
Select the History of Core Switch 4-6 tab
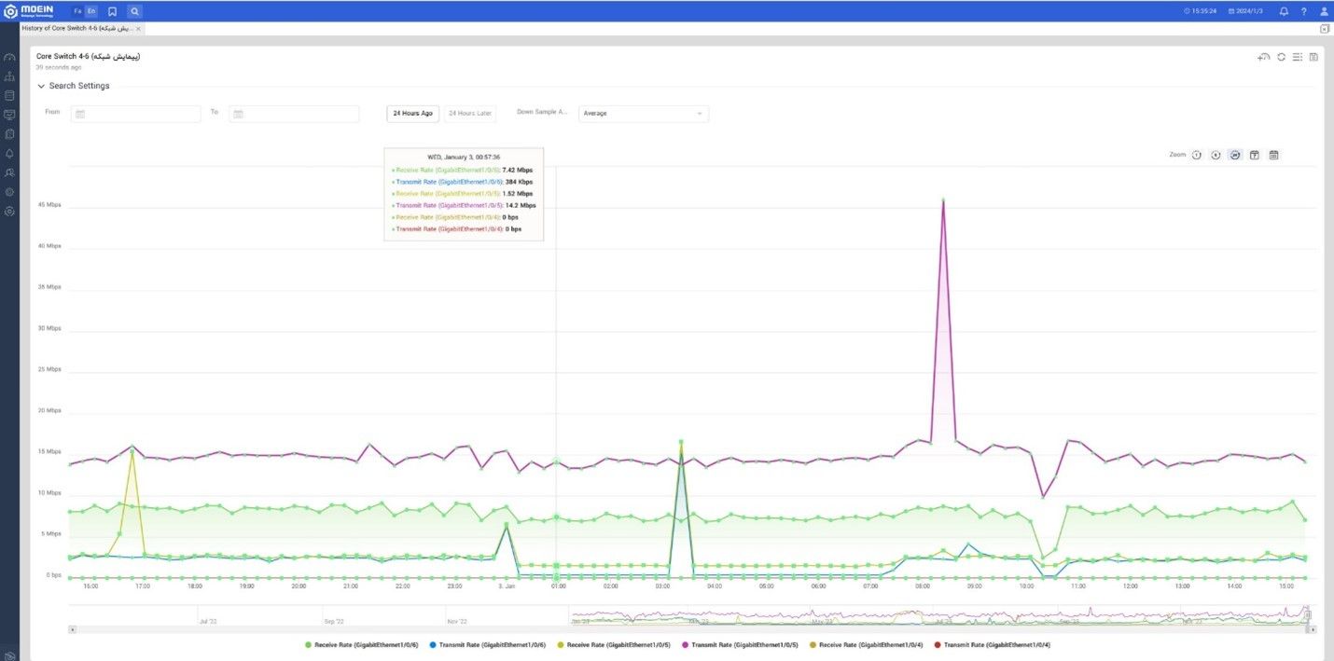(77, 29)
